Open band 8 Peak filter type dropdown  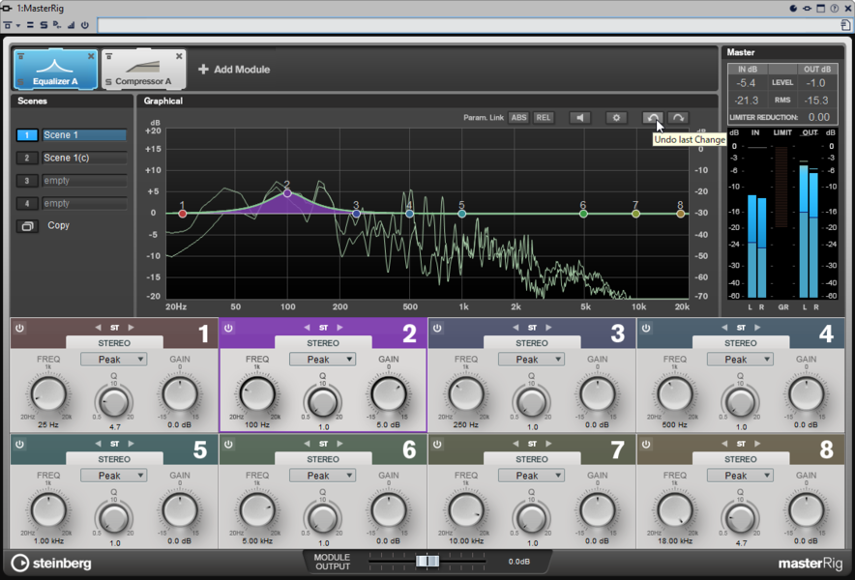point(741,476)
